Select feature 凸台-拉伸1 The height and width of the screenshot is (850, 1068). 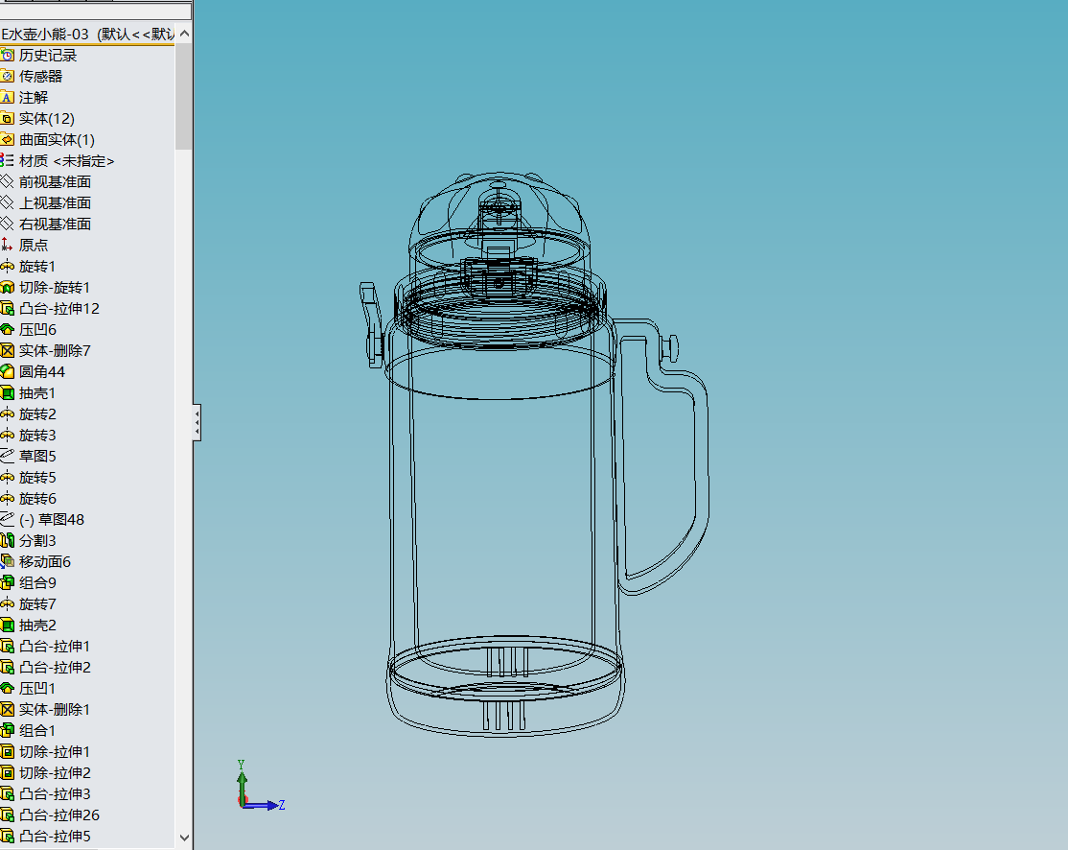pos(55,647)
